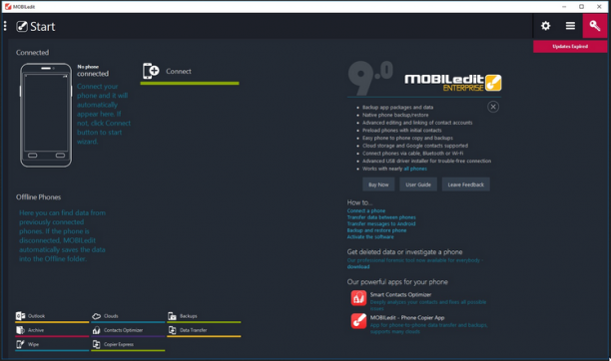Click the Offline Phones heading

click(x=38, y=197)
